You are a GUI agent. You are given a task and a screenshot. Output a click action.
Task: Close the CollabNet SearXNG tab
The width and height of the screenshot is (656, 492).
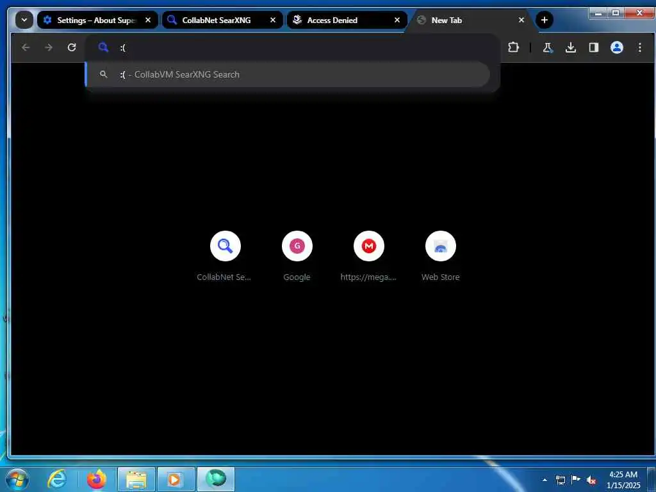pyautogui.click(x=273, y=20)
